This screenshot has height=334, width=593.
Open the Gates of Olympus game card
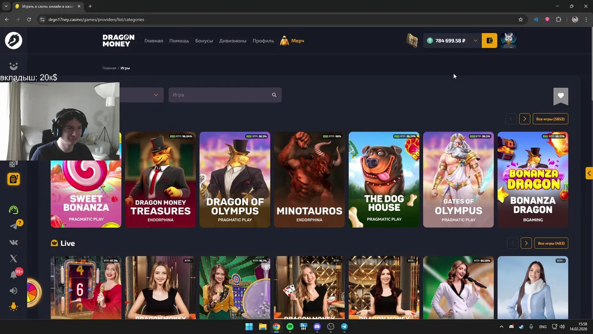pos(459,180)
